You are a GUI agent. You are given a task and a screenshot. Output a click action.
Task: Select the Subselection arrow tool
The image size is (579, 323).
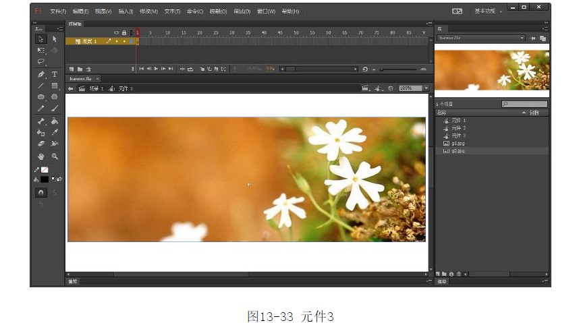55,39
